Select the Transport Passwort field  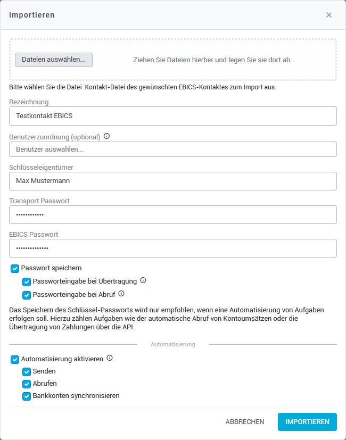pos(173,214)
